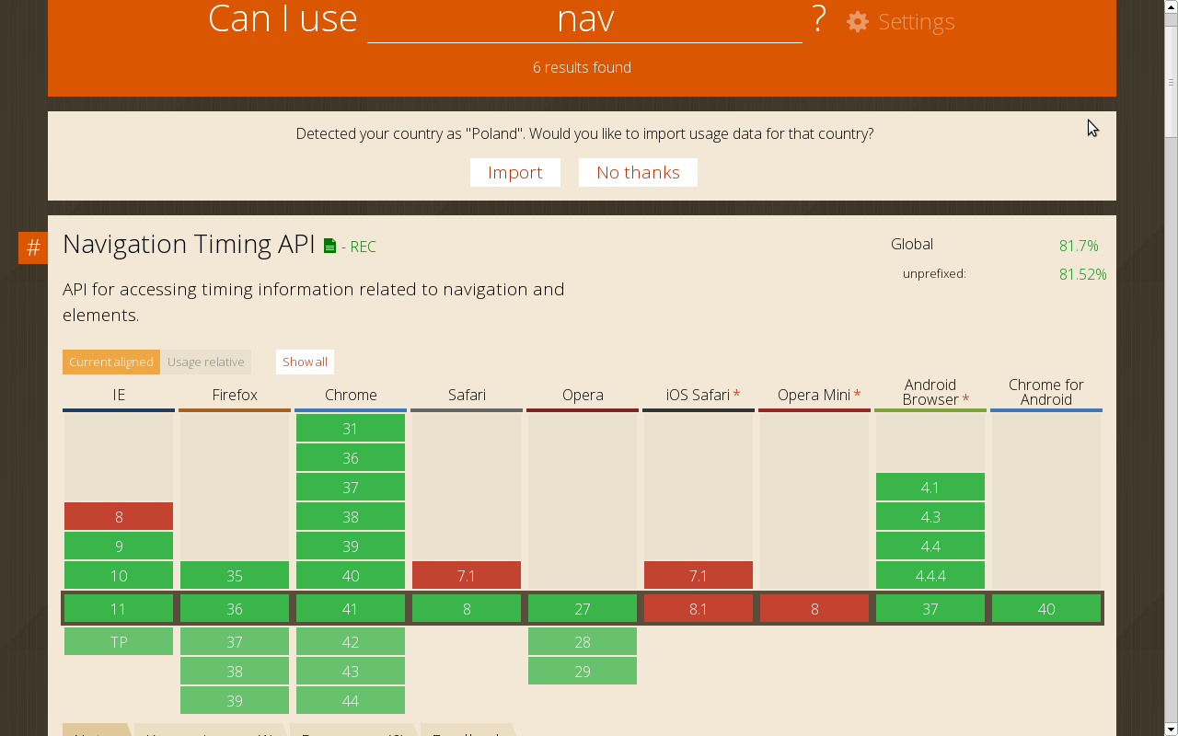Click the Firefox 37 cell
The width and height of the screenshot is (1178, 736).
coord(235,641)
